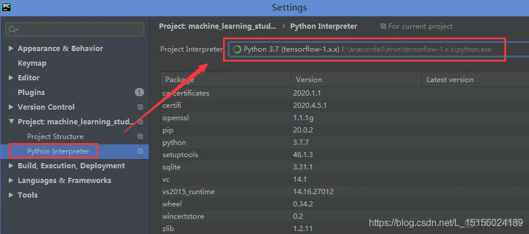Open the Project Interpreter dropdown
Viewport: 529px width, 234px height.
click(x=378, y=49)
